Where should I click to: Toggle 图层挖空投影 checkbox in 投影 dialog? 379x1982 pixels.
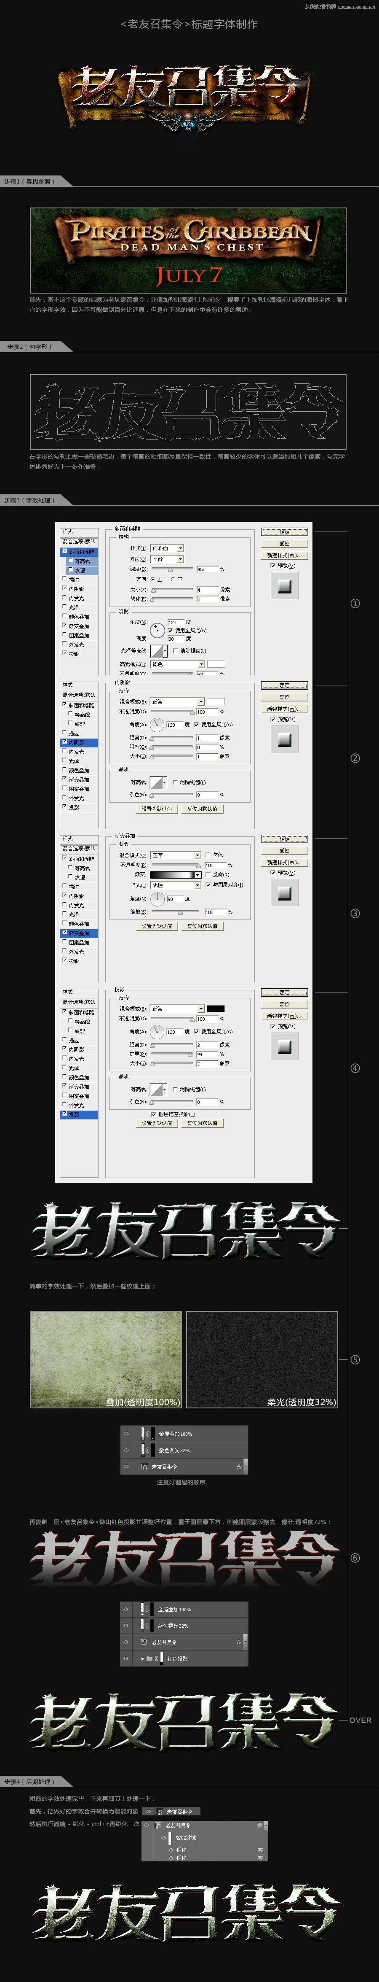(154, 1114)
